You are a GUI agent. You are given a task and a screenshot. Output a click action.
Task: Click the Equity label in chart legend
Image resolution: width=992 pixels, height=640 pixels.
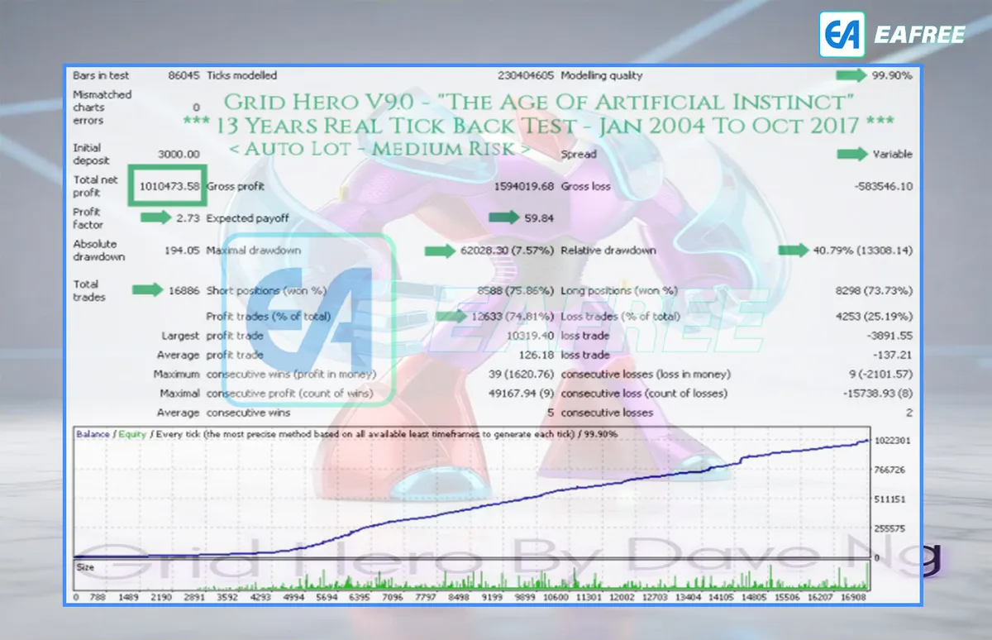click(x=132, y=434)
